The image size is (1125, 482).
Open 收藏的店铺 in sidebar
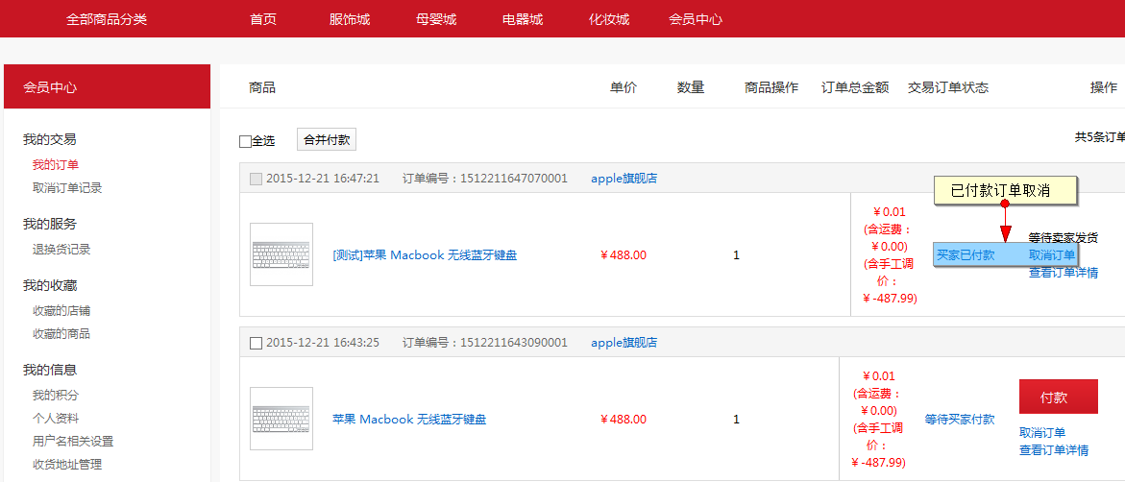61,310
